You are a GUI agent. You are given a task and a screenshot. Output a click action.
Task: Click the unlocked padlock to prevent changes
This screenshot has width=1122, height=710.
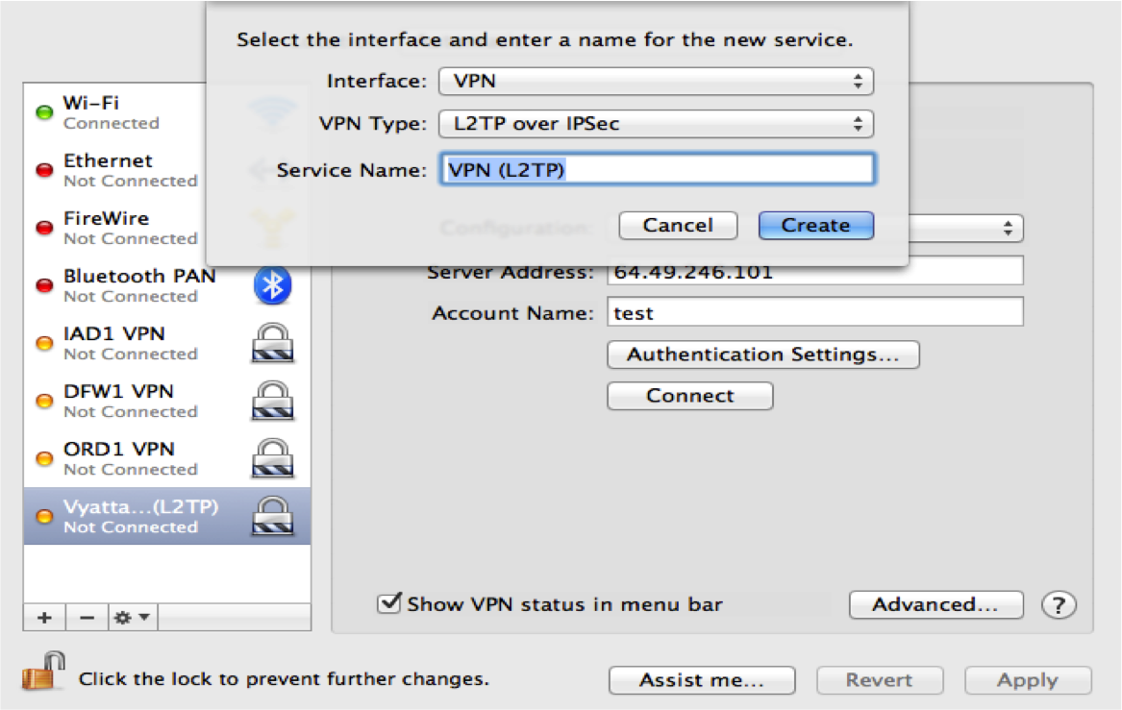[43, 671]
